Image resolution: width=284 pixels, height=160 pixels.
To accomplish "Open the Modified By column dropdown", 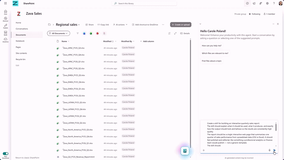I will tap(134, 41).
